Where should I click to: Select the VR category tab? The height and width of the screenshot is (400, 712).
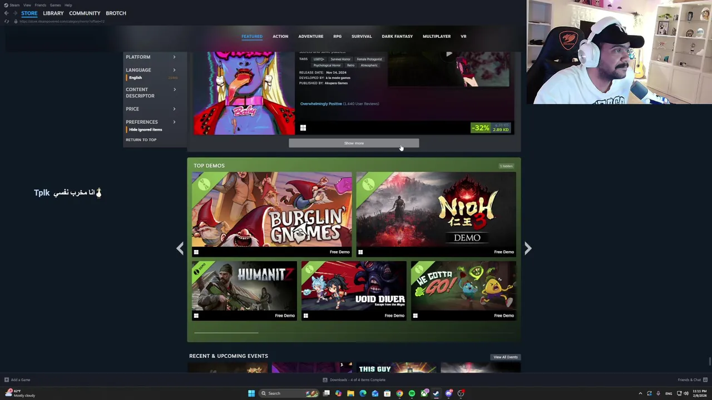[463, 36]
